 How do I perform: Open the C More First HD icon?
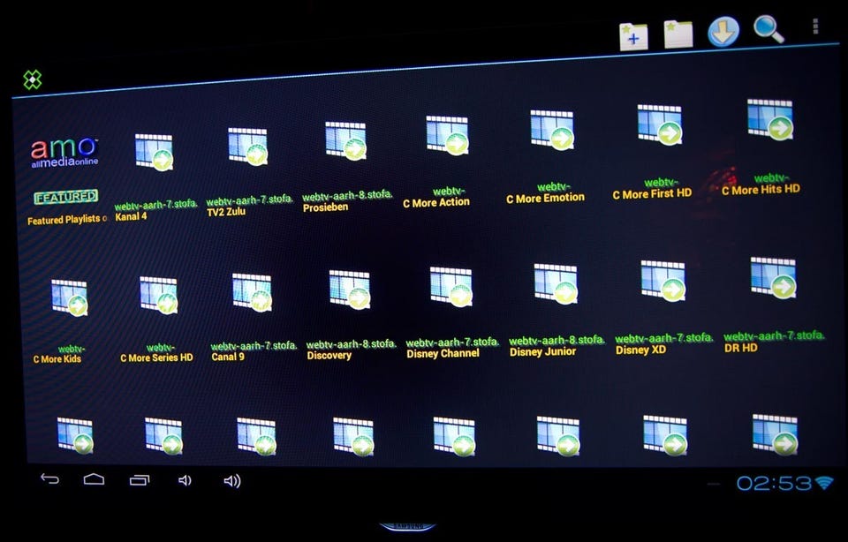(x=660, y=124)
